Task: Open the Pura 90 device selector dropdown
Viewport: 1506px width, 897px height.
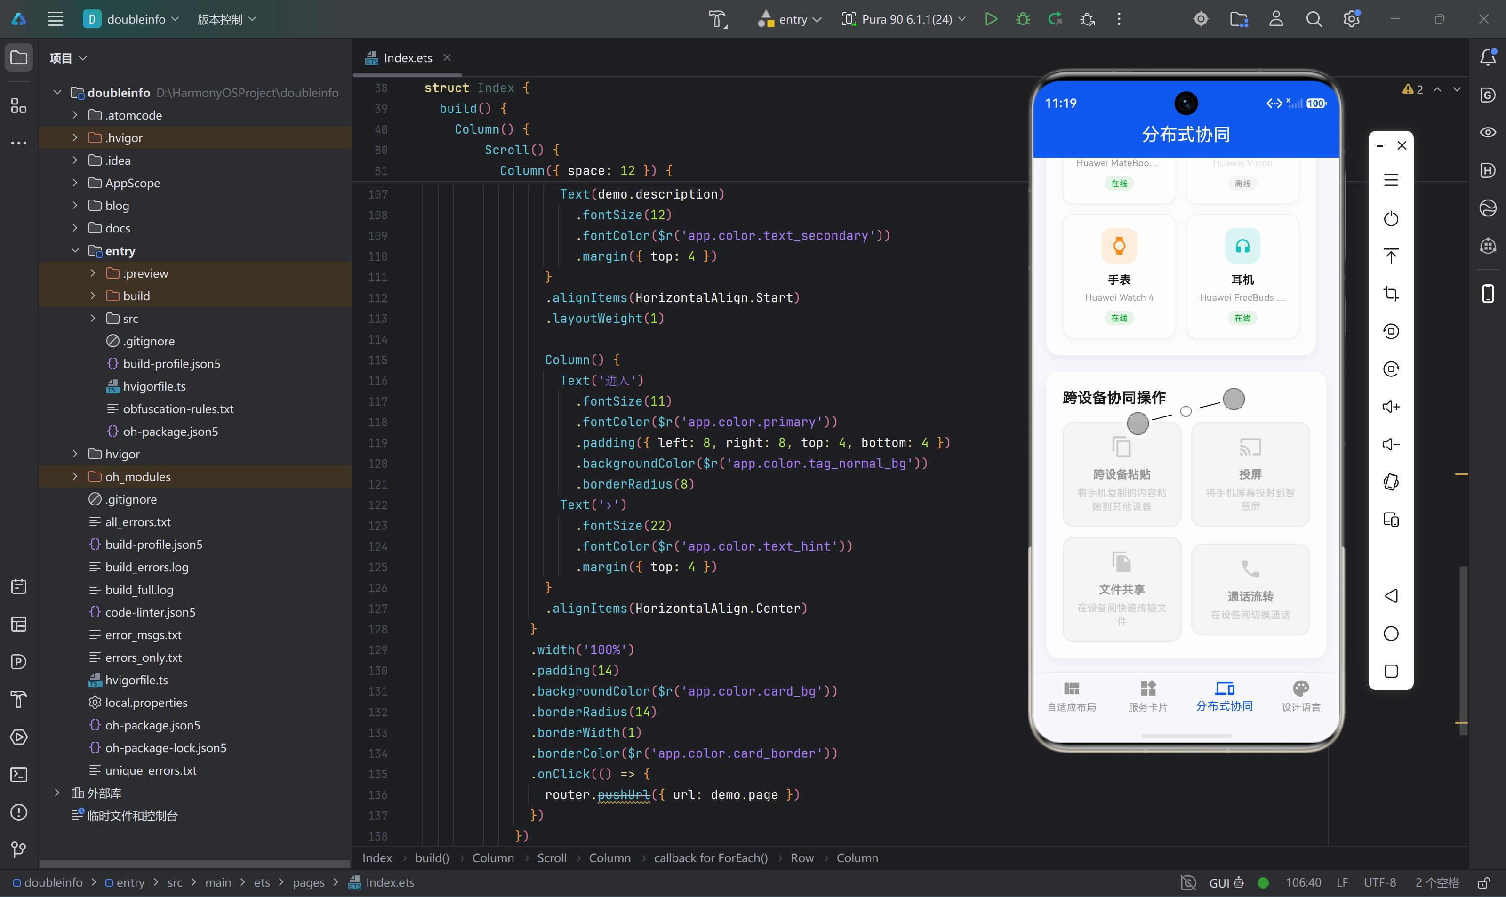Action: 904,19
